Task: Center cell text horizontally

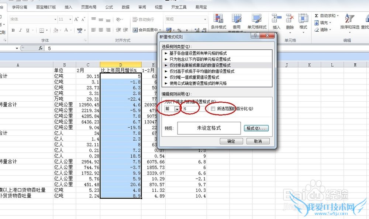Action: (x=101, y=30)
